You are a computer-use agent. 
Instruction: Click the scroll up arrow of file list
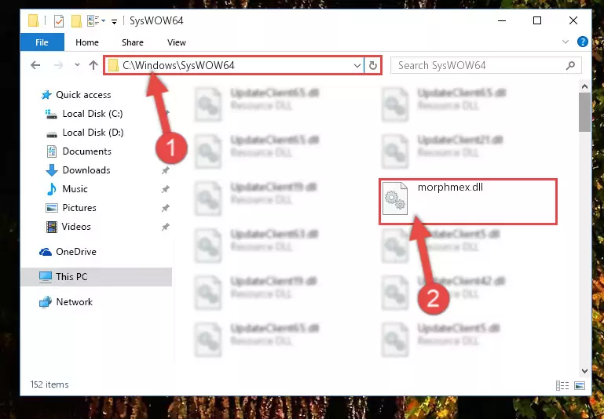(x=584, y=86)
